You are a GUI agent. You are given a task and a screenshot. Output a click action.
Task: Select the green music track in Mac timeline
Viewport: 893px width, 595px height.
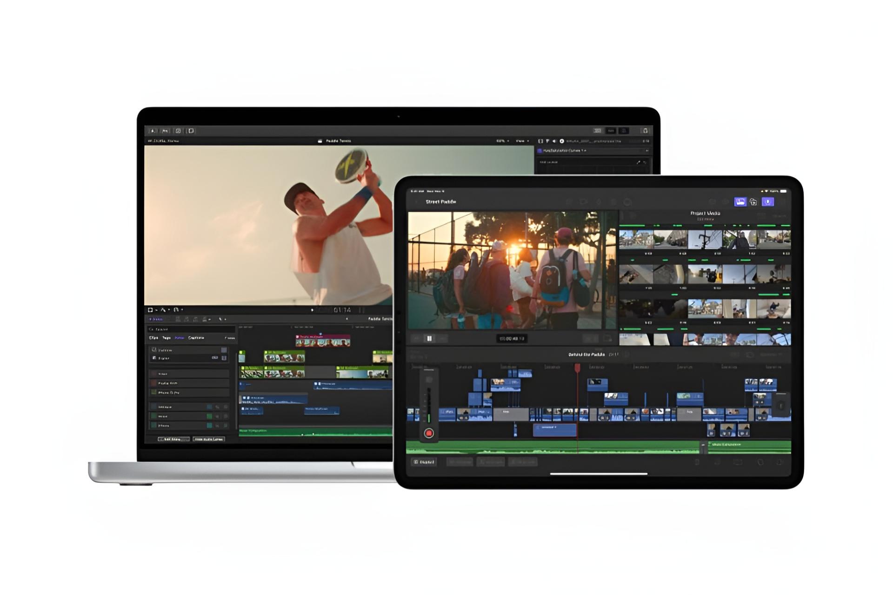click(x=315, y=432)
